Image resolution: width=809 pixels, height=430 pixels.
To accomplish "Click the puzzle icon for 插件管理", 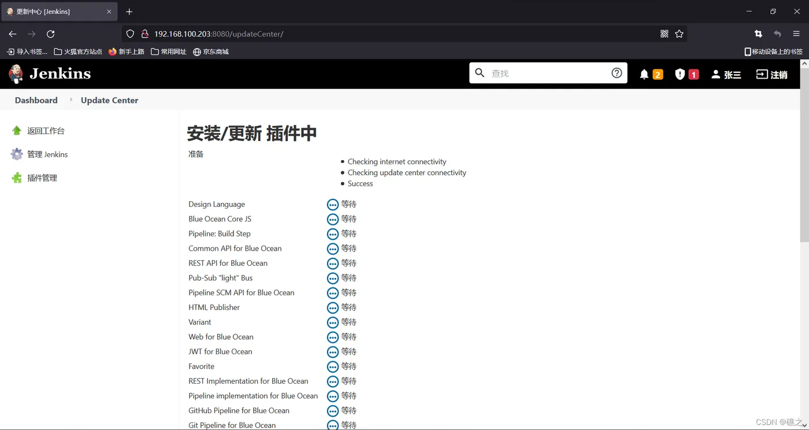I will 17,178.
